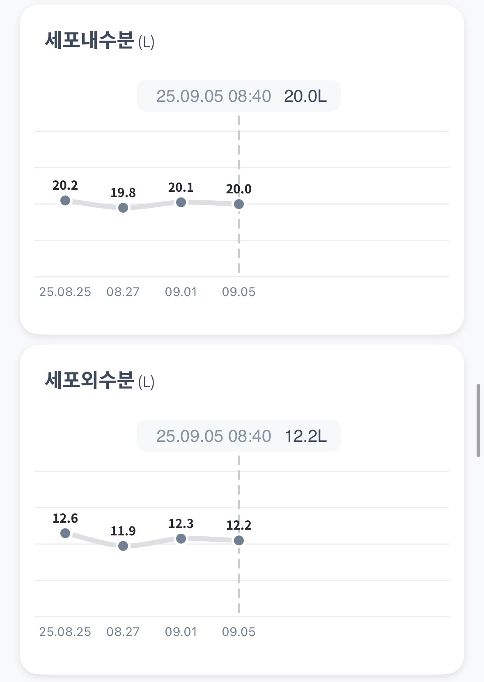Click the 12.2L tooltip on 세포외수분 chart
The height and width of the screenshot is (682, 484).
click(x=239, y=436)
